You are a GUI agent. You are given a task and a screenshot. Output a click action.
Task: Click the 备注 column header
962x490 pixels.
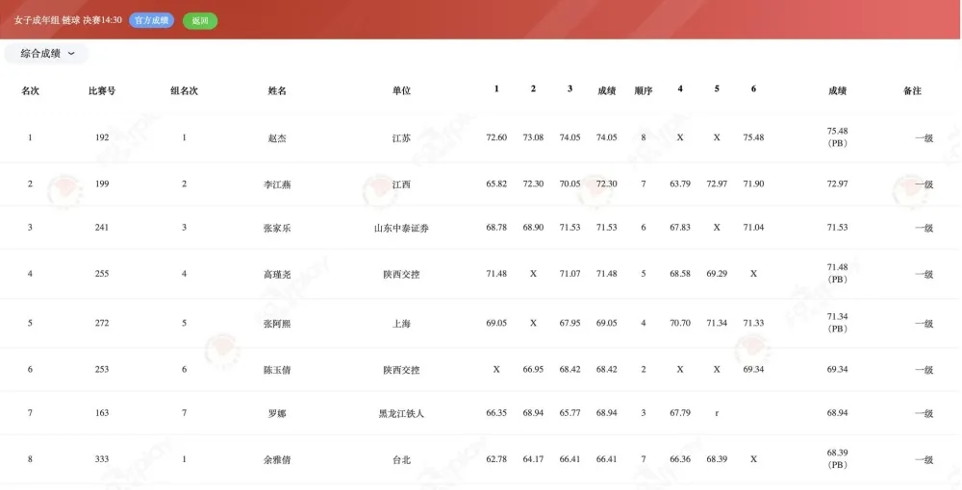click(x=912, y=90)
